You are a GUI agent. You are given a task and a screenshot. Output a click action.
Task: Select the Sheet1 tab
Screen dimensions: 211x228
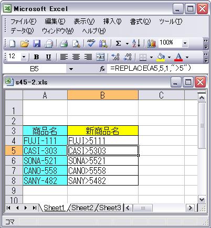click(54, 208)
